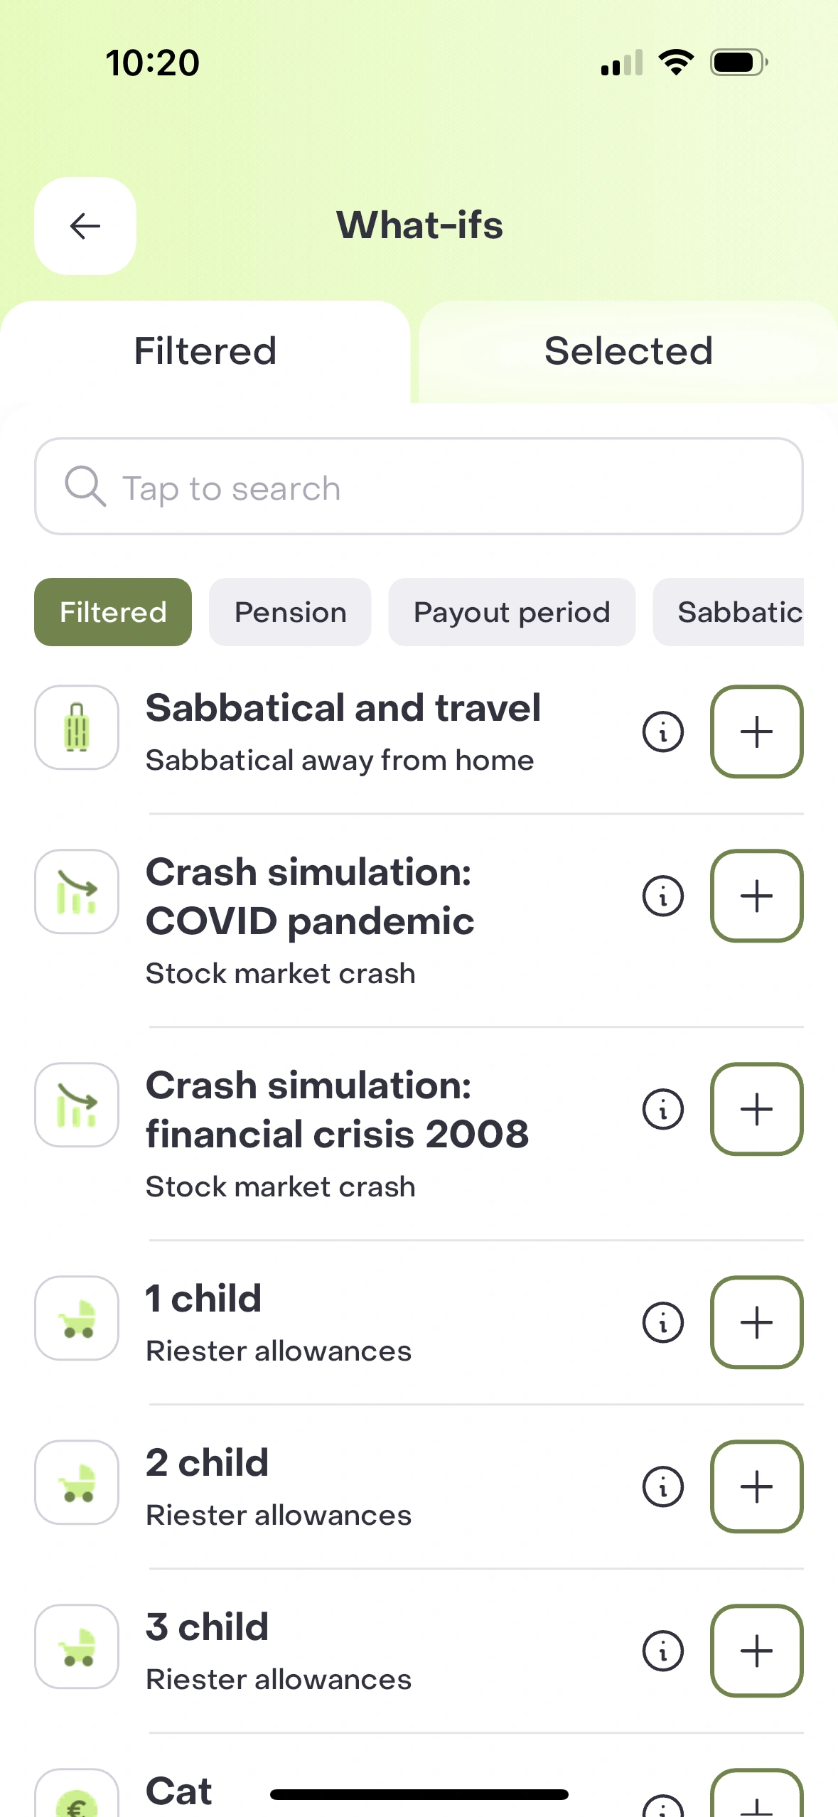Screen dimensions: 838x1817
Task: Select the green Filtered chip
Action: point(113,612)
